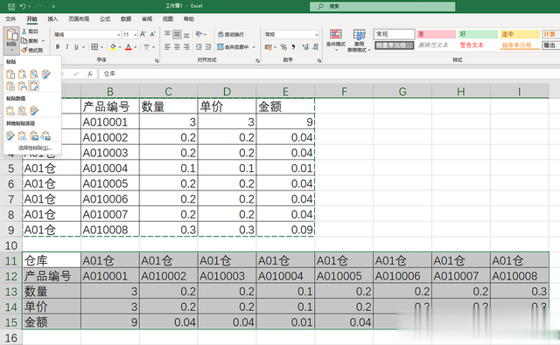Image resolution: width=560 pixels, height=345 pixels.
Task: Toggle align text right
Action: point(186,46)
